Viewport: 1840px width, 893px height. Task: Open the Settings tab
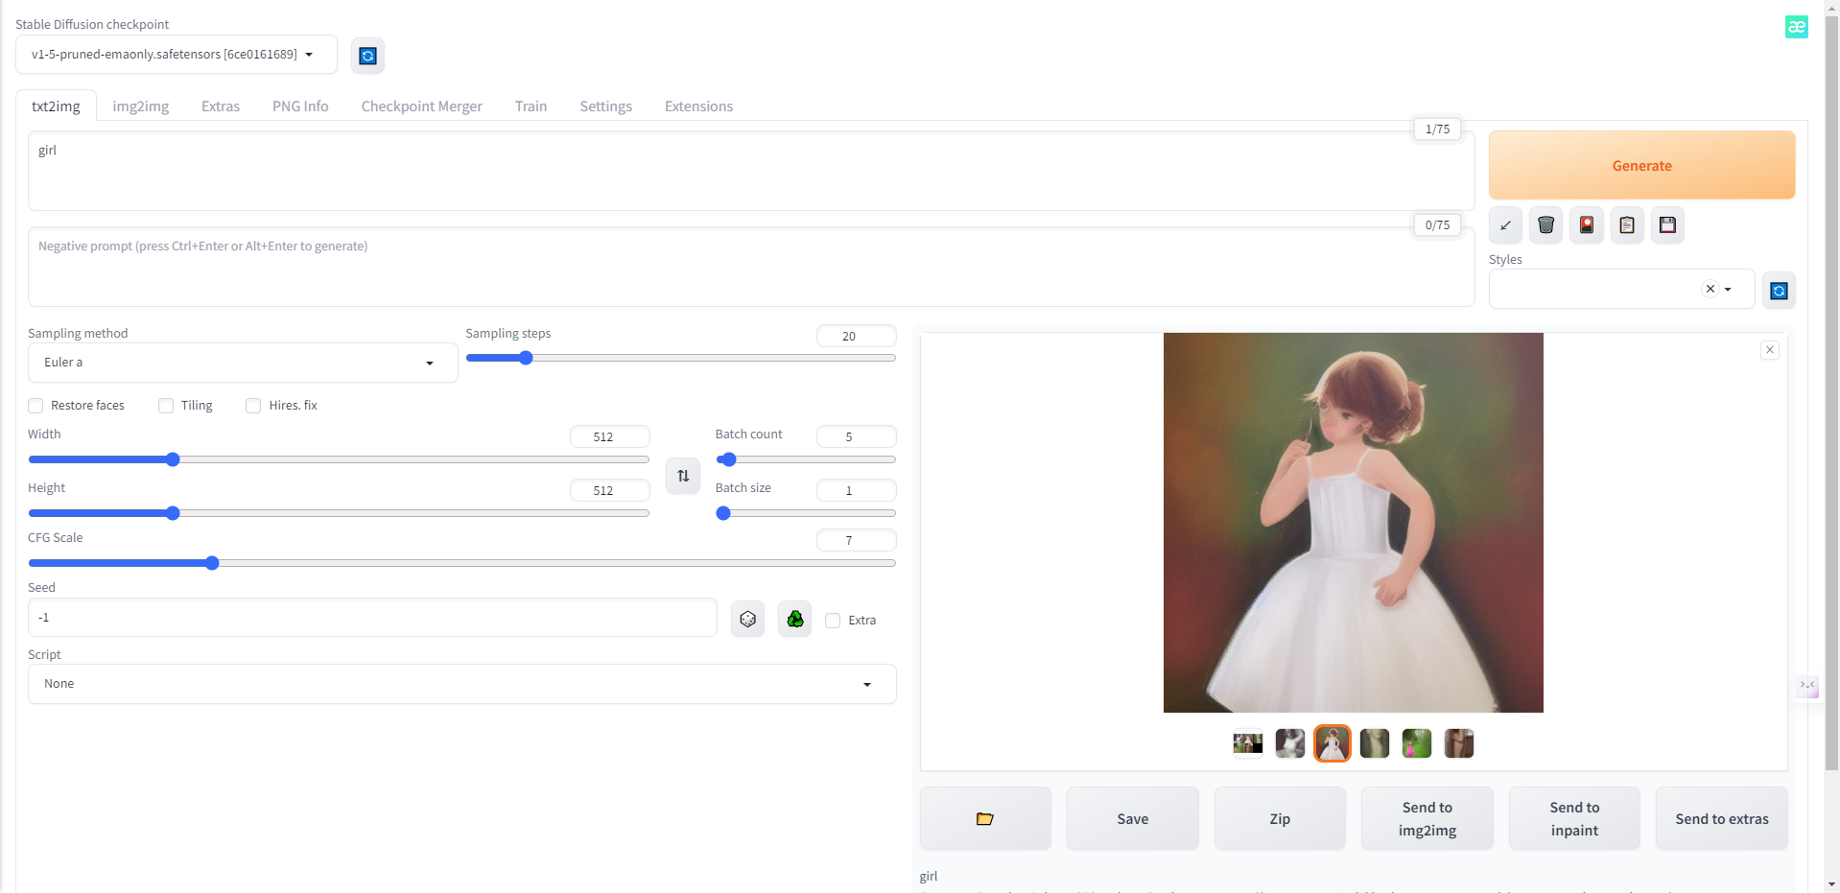tap(606, 106)
